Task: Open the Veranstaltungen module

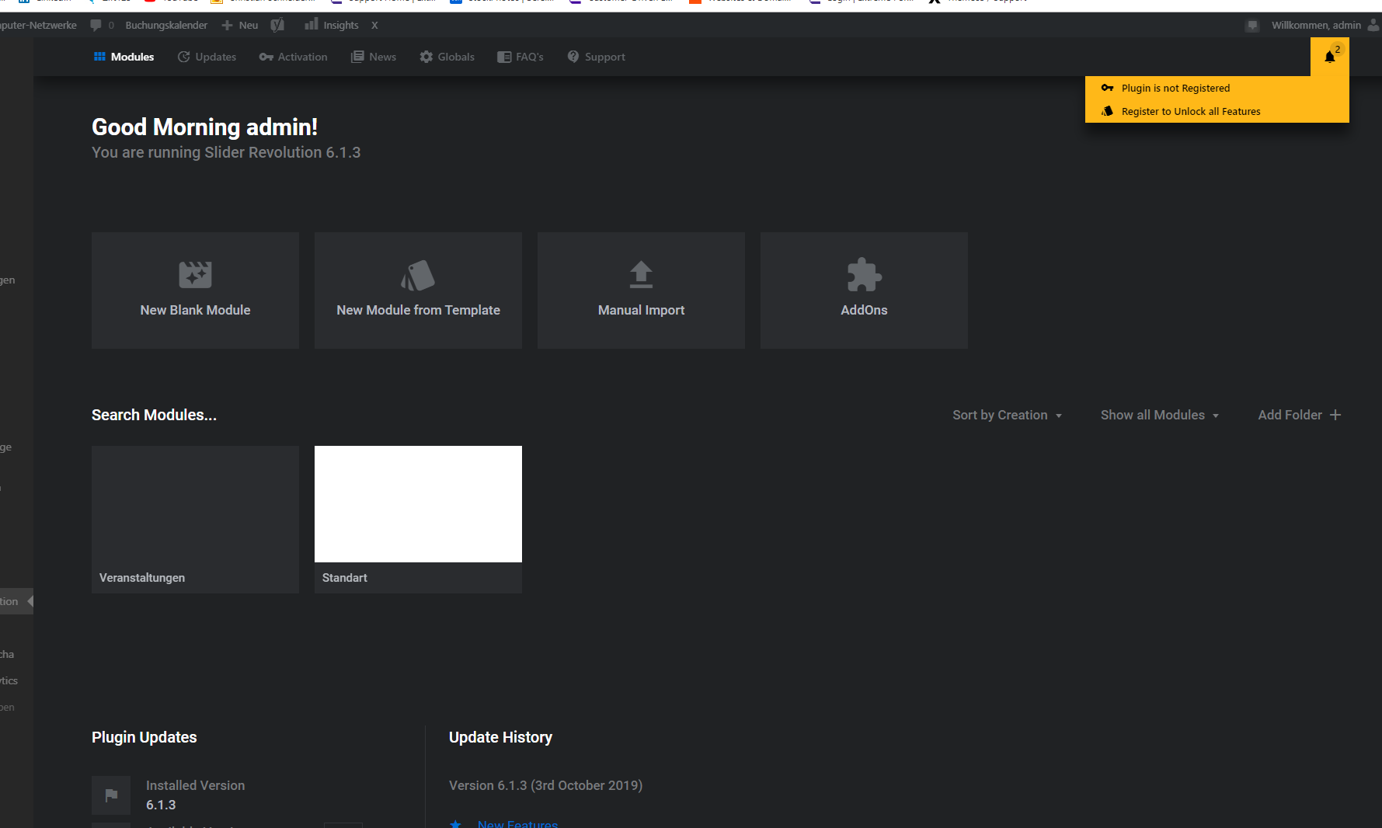Action: click(x=195, y=520)
